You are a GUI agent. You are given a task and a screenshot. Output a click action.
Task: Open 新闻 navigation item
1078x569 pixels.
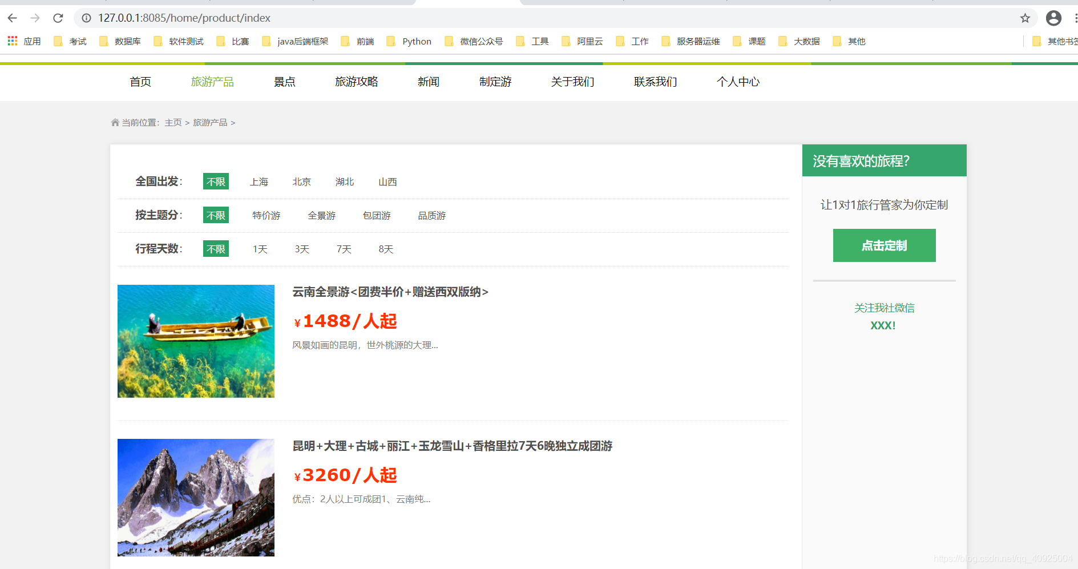point(429,82)
